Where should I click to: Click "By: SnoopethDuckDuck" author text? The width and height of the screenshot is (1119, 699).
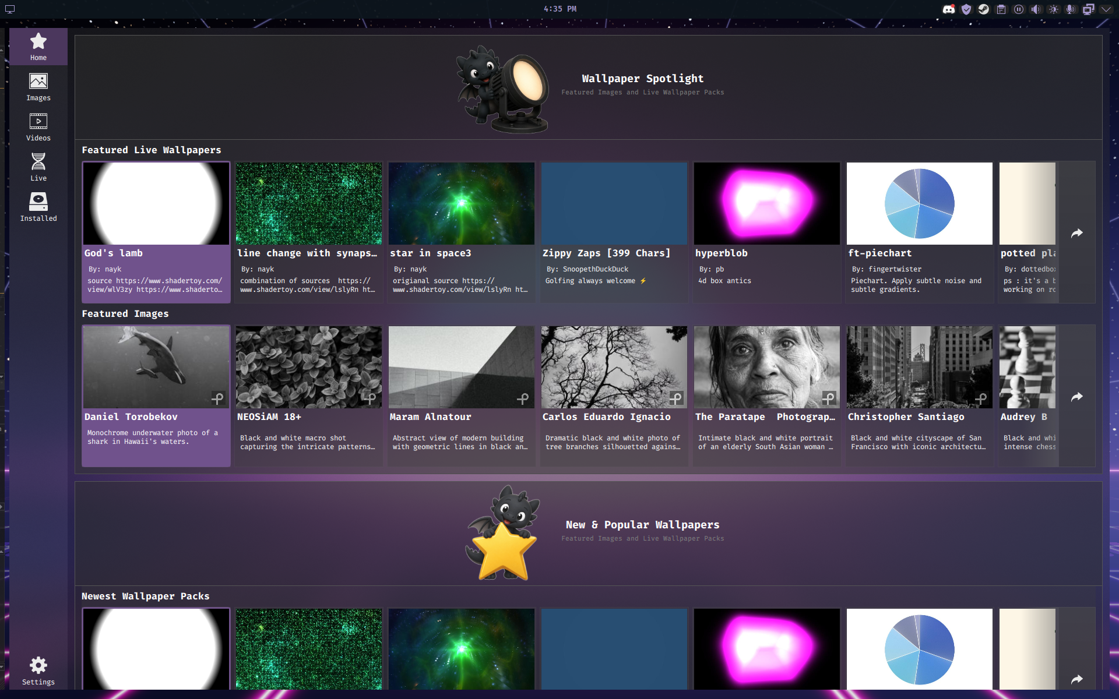coord(587,269)
